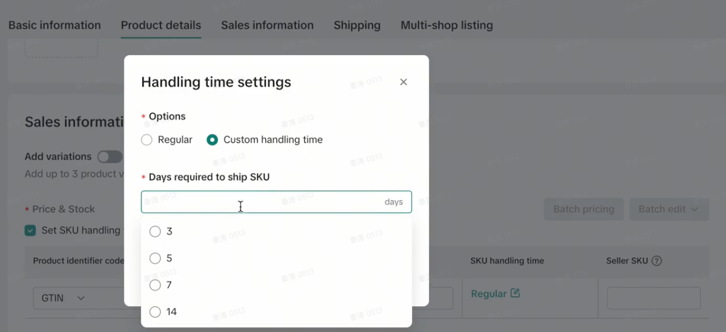Click the Batch pricing button
This screenshot has height=332, width=726.
pos(583,209)
